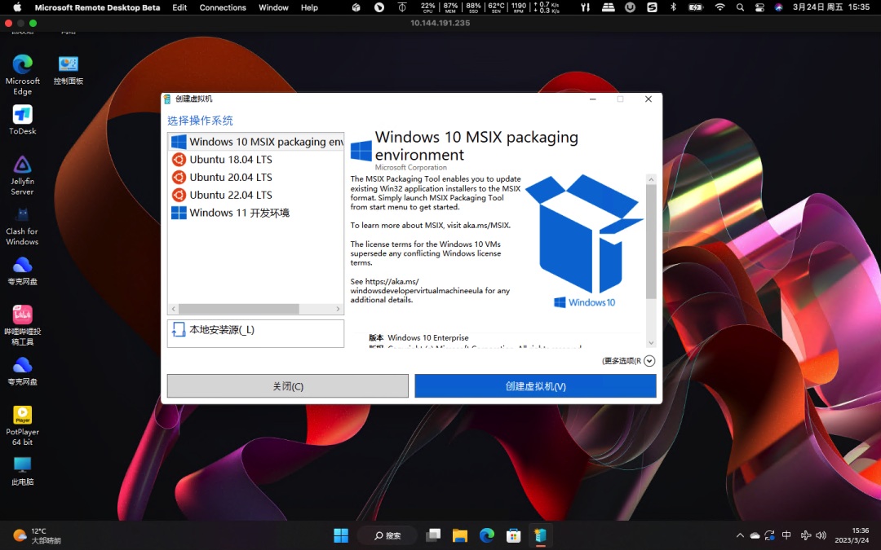
Task: Click the taskbar 搜索 search box
Action: [387, 535]
